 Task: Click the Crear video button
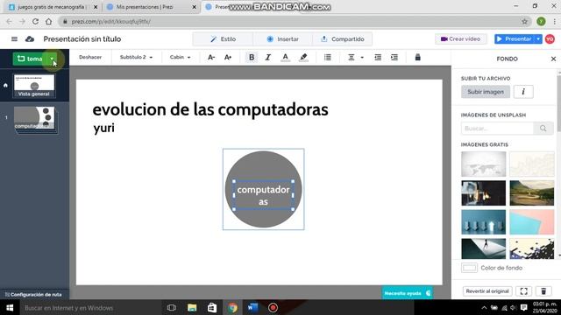click(x=461, y=38)
